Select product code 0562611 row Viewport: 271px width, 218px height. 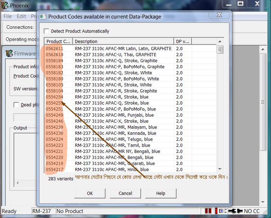[130, 49]
